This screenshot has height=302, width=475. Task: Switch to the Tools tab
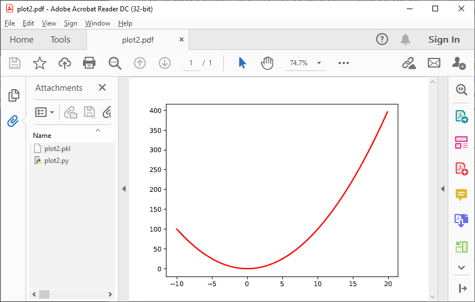point(60,40)
